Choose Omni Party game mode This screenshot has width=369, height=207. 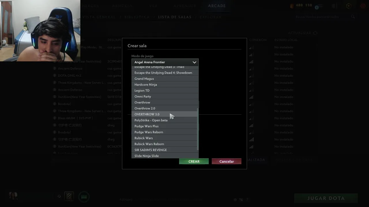[165, 97]
